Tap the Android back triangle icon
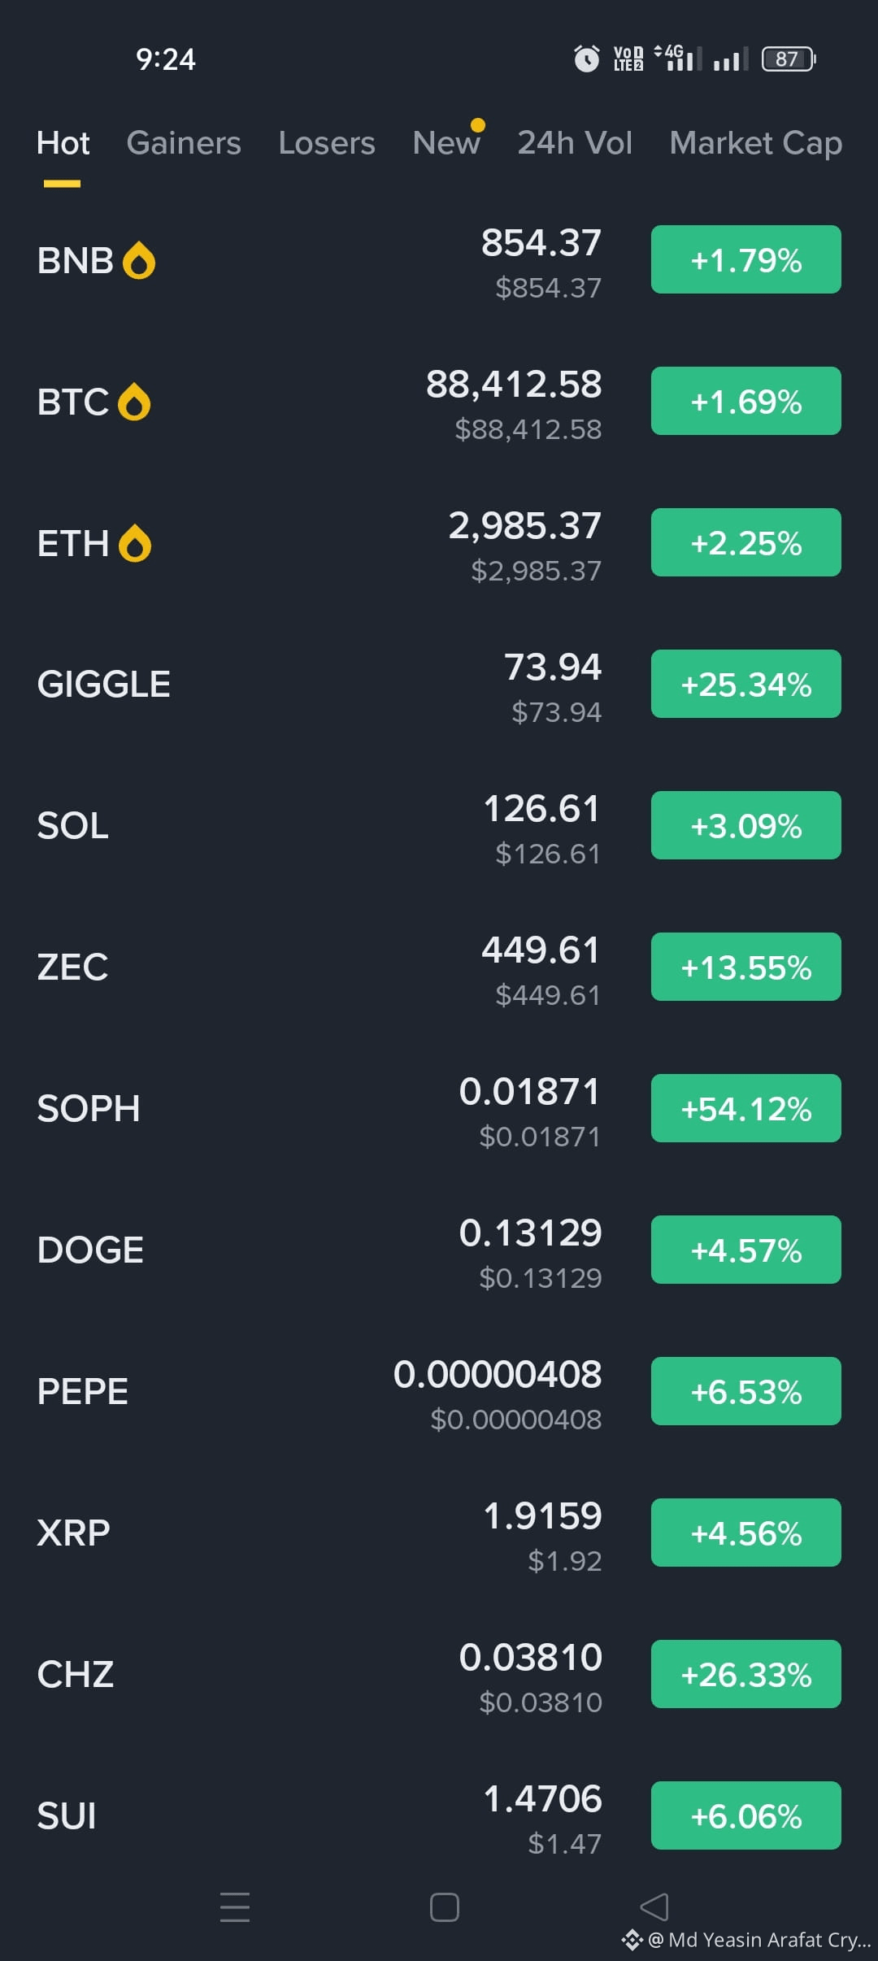Viewport: 878px width, 1961px height. (654, 1907)
